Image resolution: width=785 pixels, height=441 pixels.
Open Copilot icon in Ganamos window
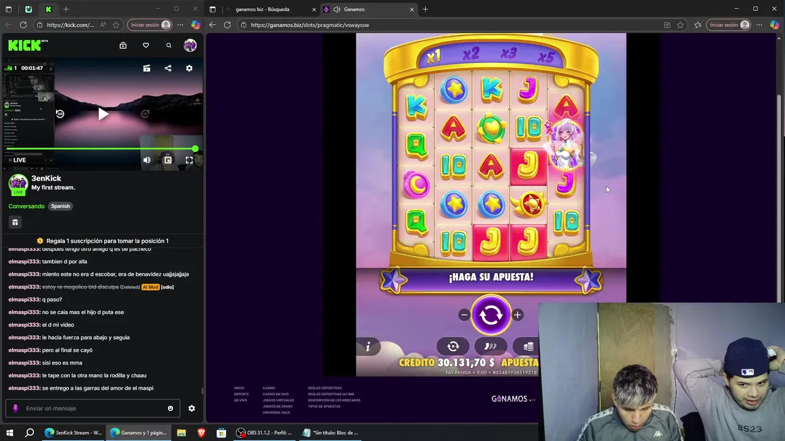point(775,25)
